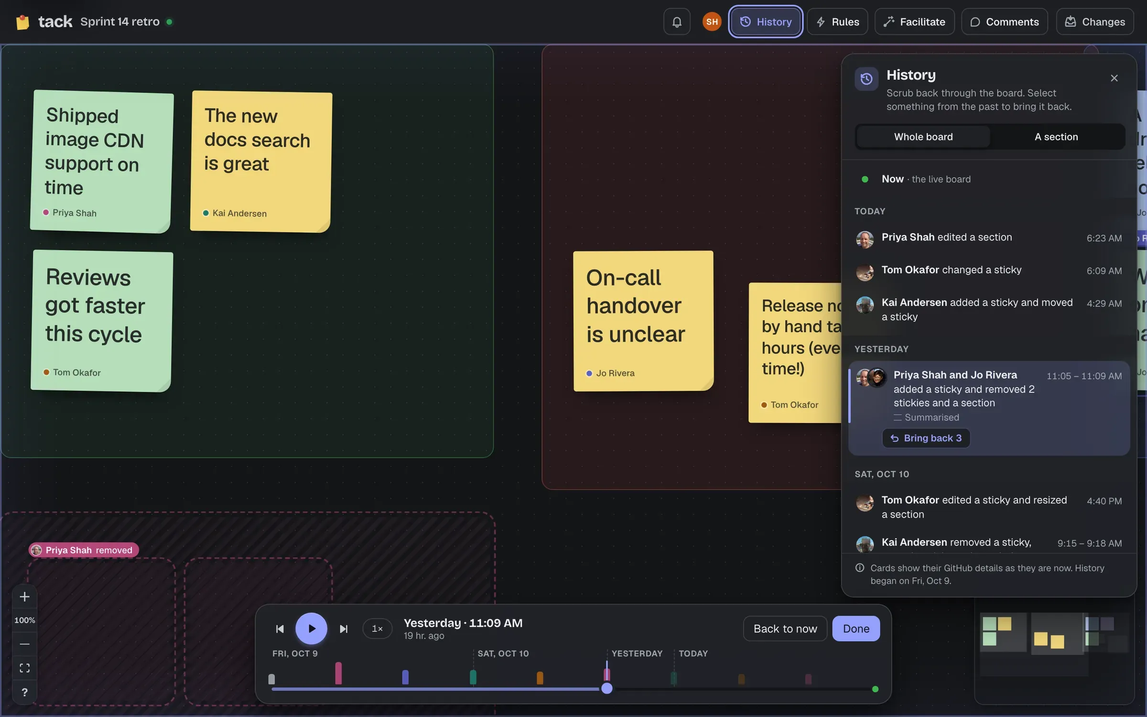Zoom out with the minus icon
The image size is (1147, 717).
point(24,644)
